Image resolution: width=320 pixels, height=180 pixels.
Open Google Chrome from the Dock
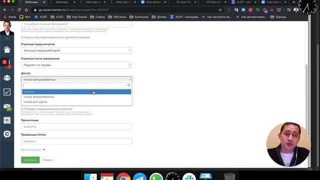123,176
